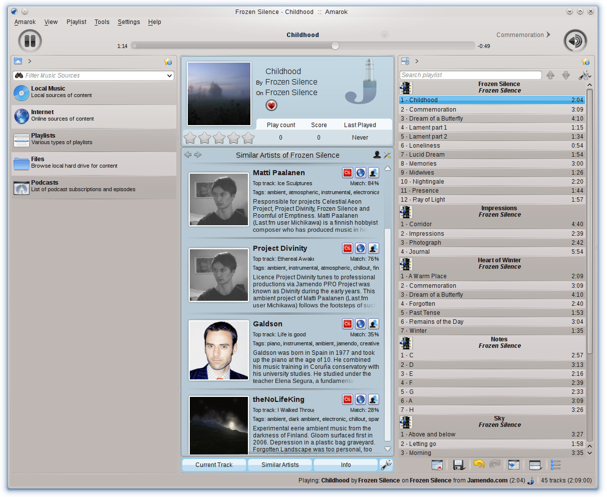Screen dimensions: 607x497
Task: Open the playlist search options wrench dropdown
Action: pyautogui.click(x=584, y=75)
